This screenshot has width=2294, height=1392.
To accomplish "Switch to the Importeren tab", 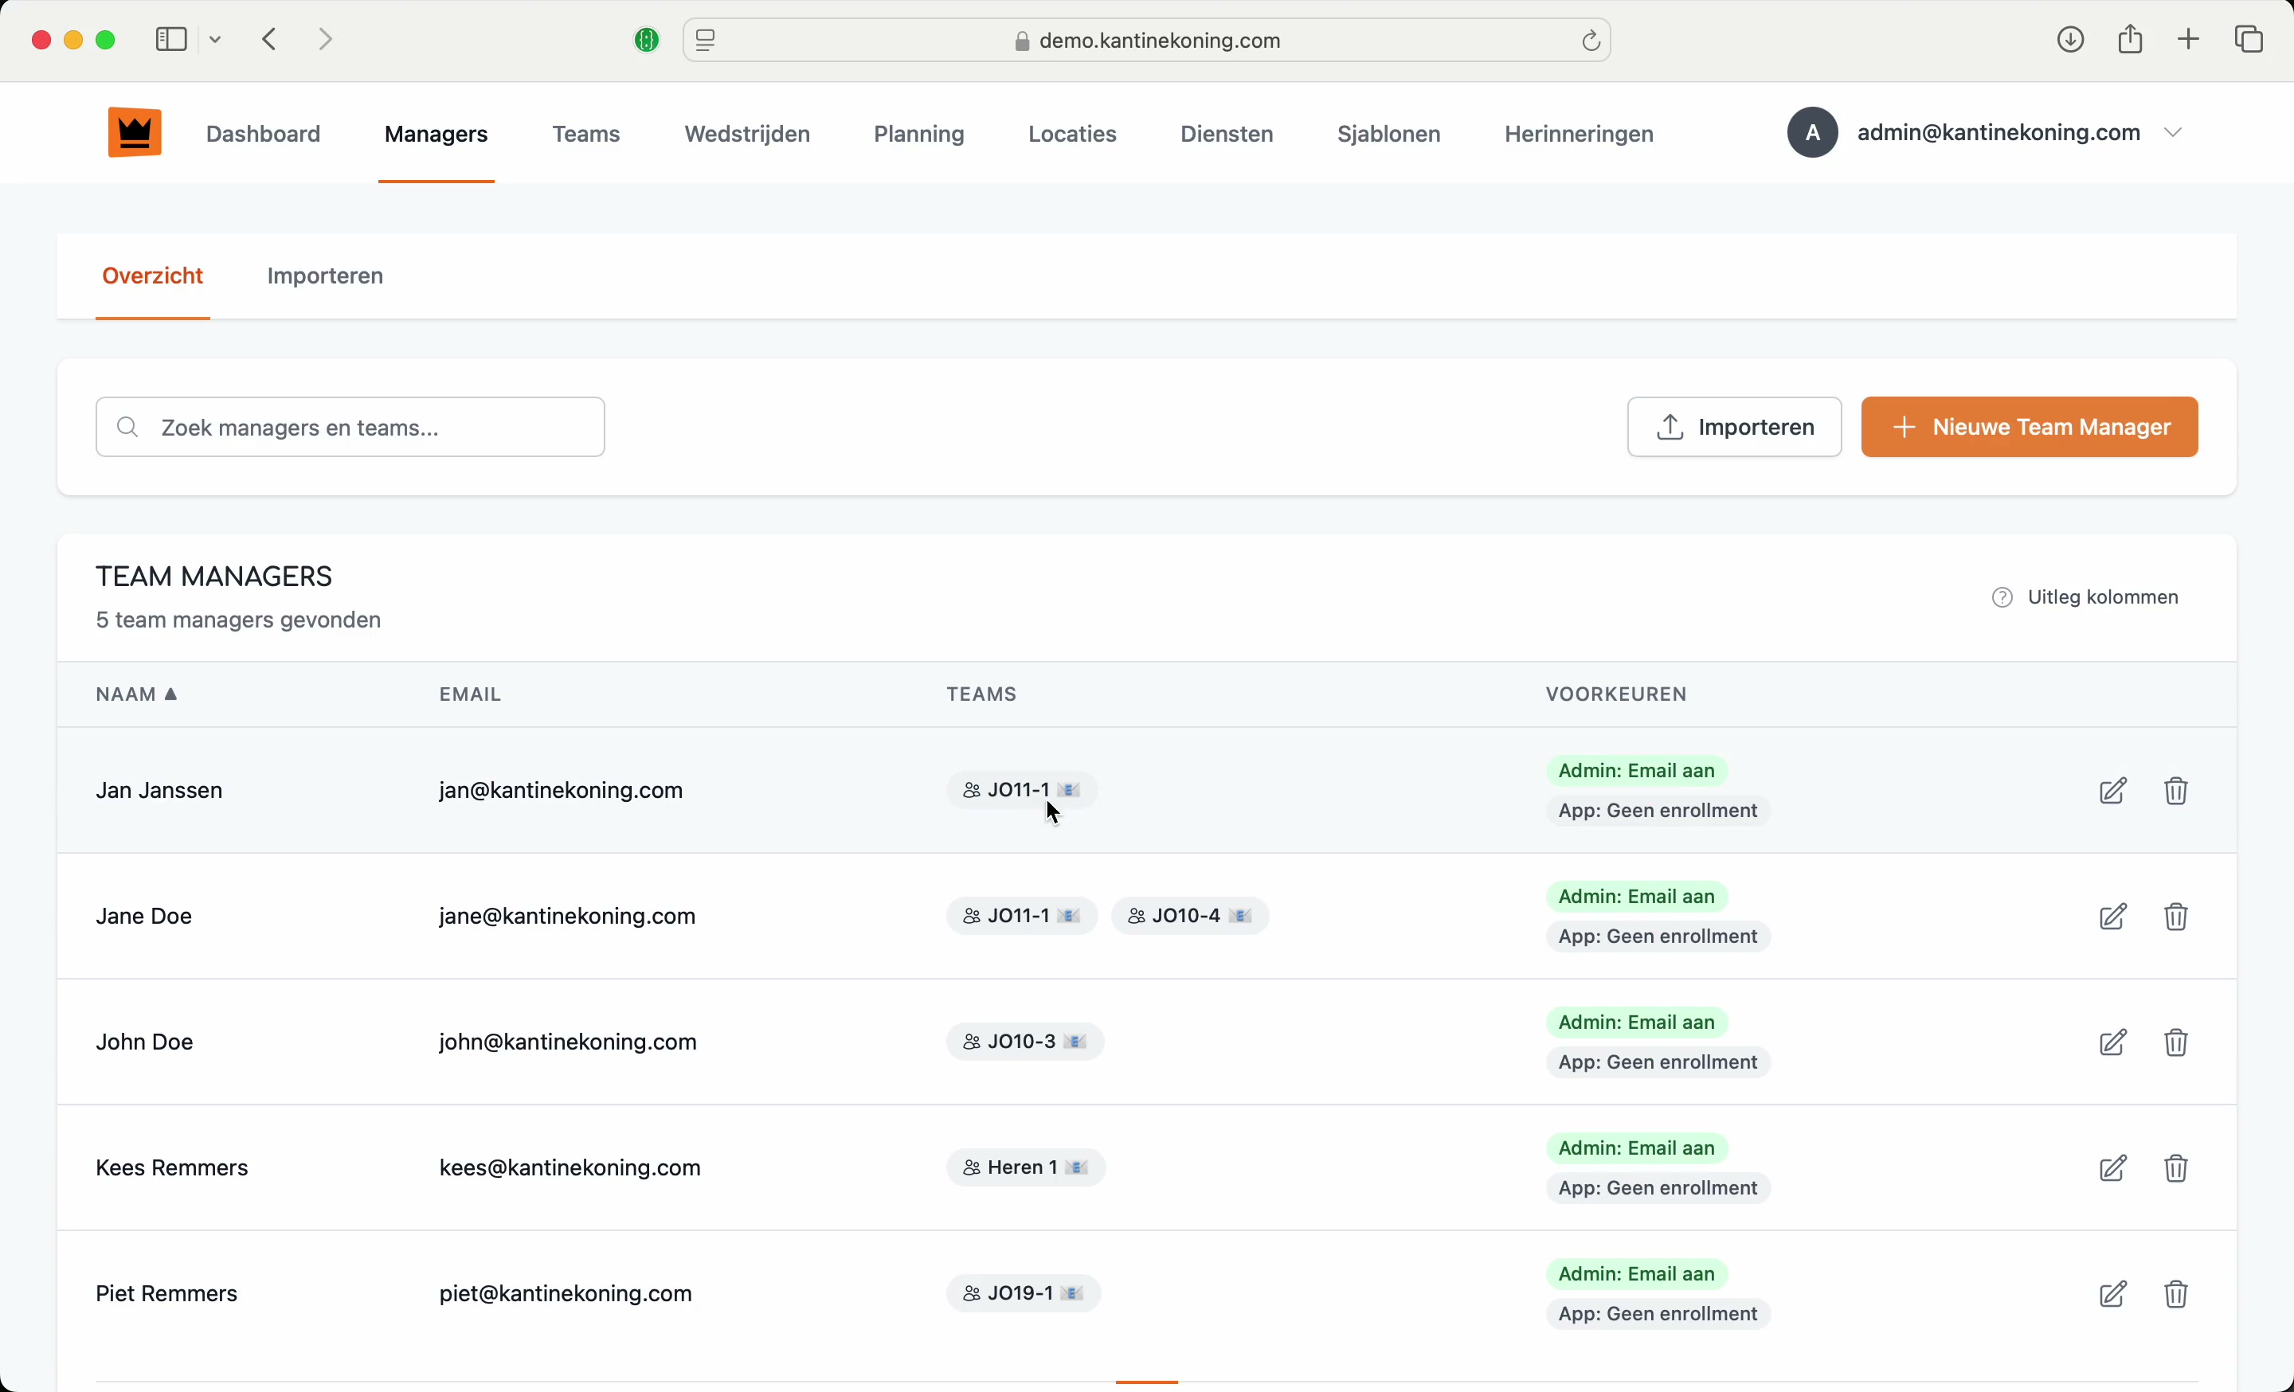I will pyautogui.click(x=325, y=276).
